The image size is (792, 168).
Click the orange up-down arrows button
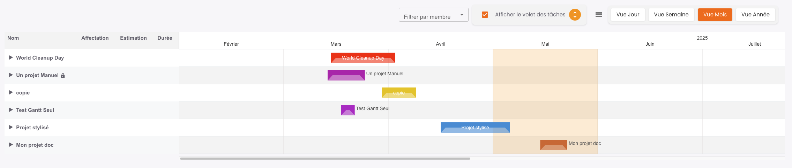(x=575, y=15)
